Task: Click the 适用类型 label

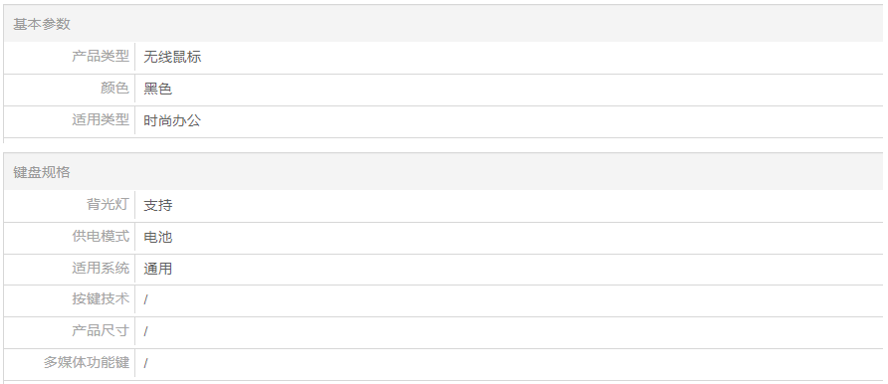Action: 101,120
